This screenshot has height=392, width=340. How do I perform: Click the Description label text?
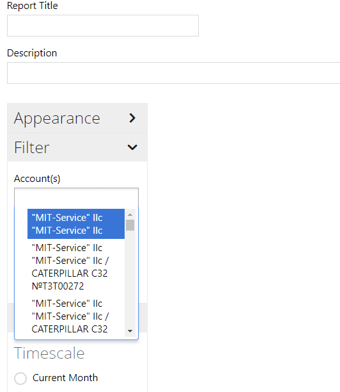point(32,53)
